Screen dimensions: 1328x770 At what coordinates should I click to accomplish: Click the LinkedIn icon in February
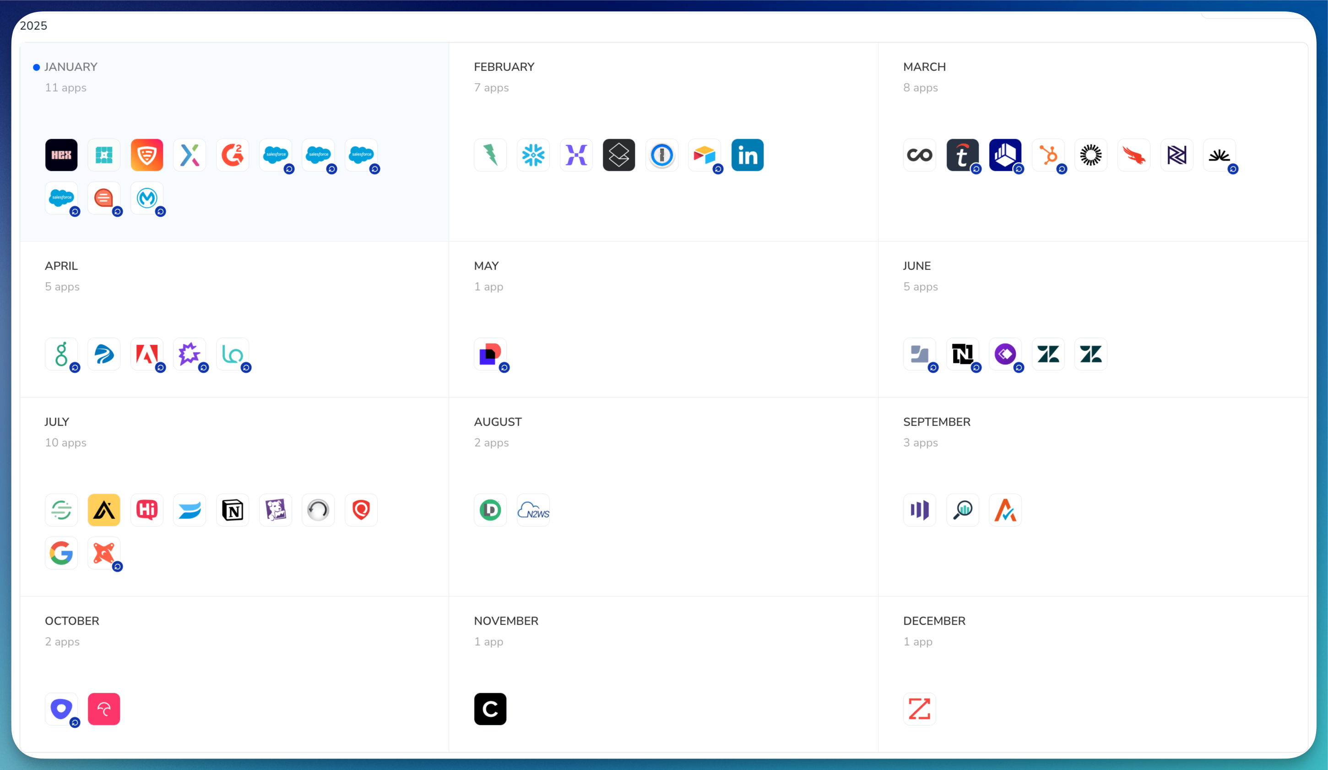(x=748, y=155)
